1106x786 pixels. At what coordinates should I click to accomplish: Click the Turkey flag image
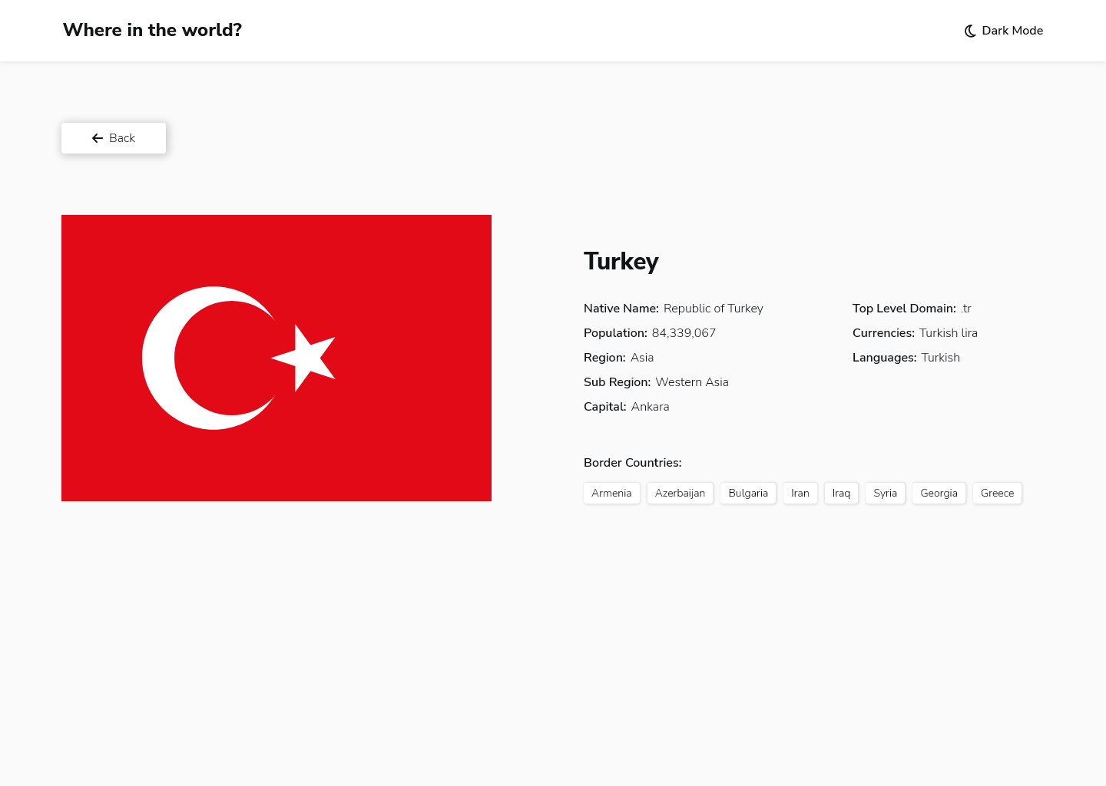[x=276, y=358]
